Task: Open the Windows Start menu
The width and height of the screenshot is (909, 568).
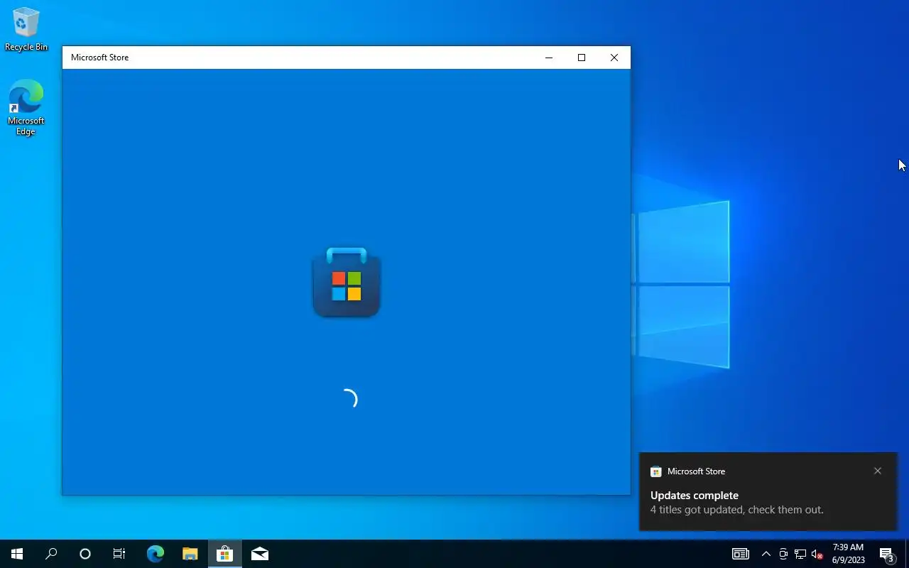Action: (x=17, y=554)
